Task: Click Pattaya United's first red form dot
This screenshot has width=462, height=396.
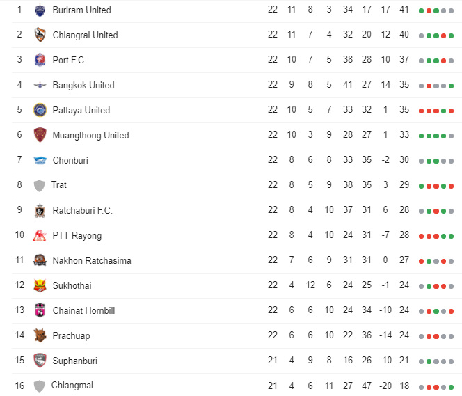Action: [x=422, y=111]
